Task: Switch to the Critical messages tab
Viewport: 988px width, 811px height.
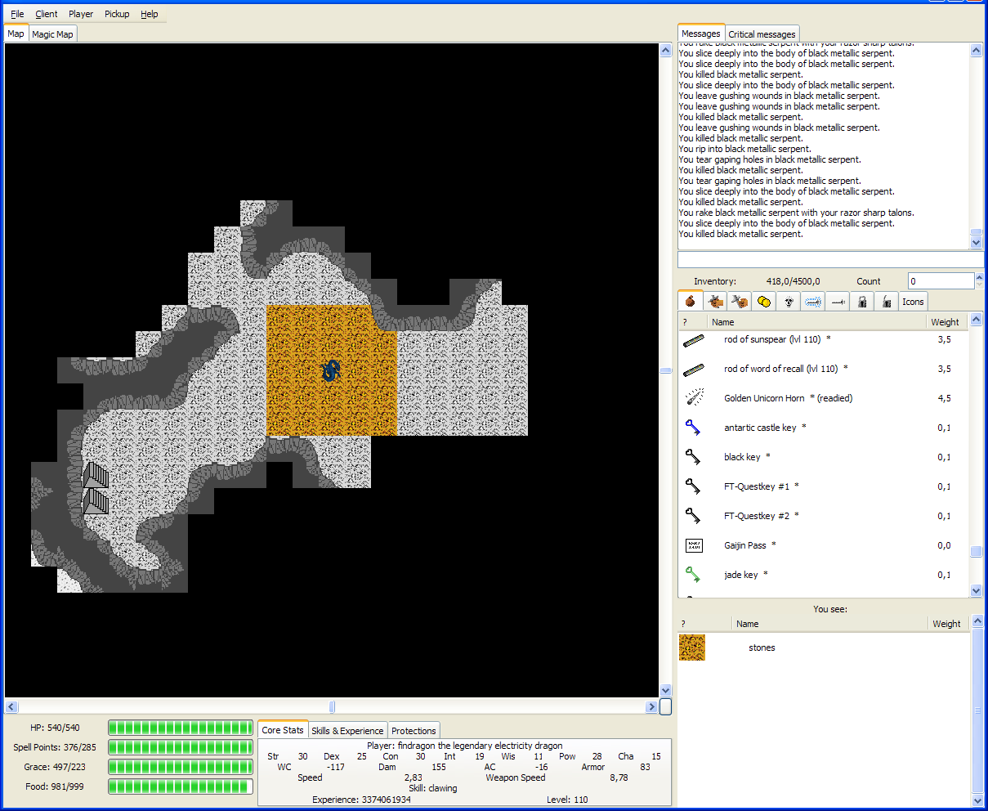Action: pyautogui.click(x=762, y=34)
